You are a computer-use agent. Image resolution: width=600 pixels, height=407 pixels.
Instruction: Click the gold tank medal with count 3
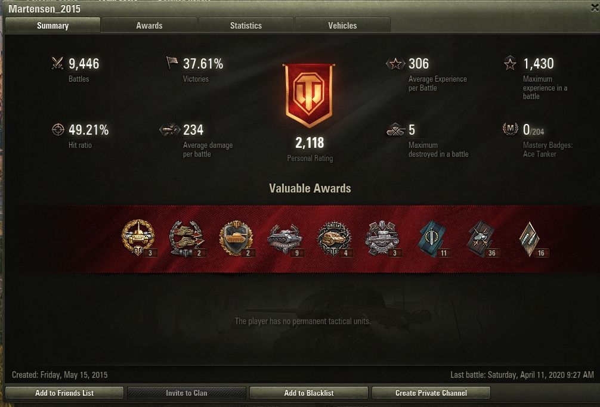pyautogui.click(x=138, y=238)
